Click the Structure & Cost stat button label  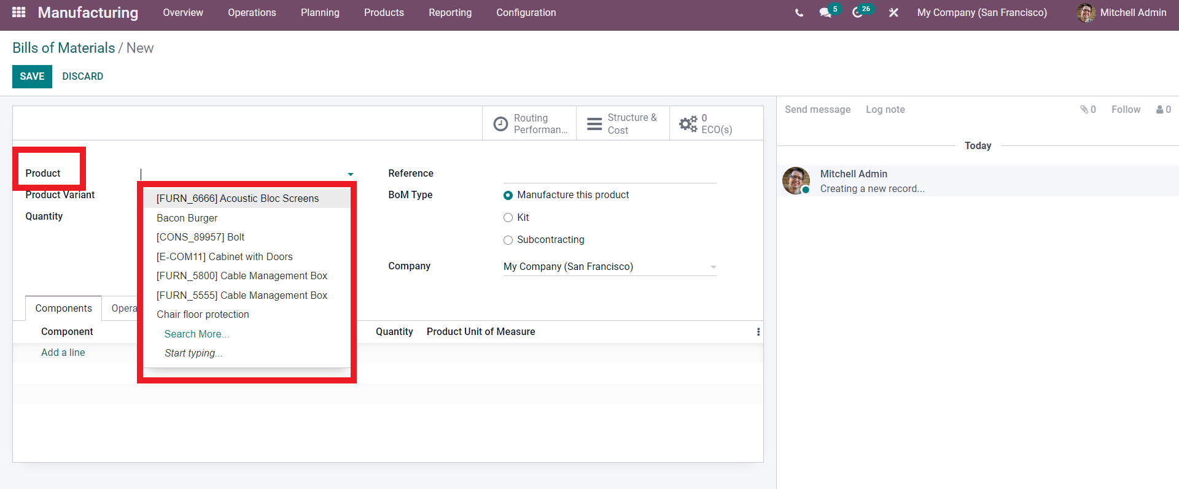point(632,123)
